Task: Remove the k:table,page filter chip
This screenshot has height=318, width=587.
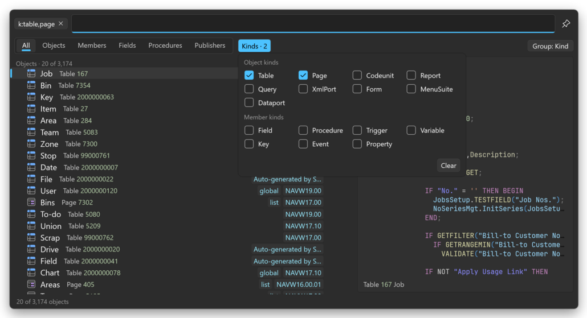Action: tap(61, 23)
